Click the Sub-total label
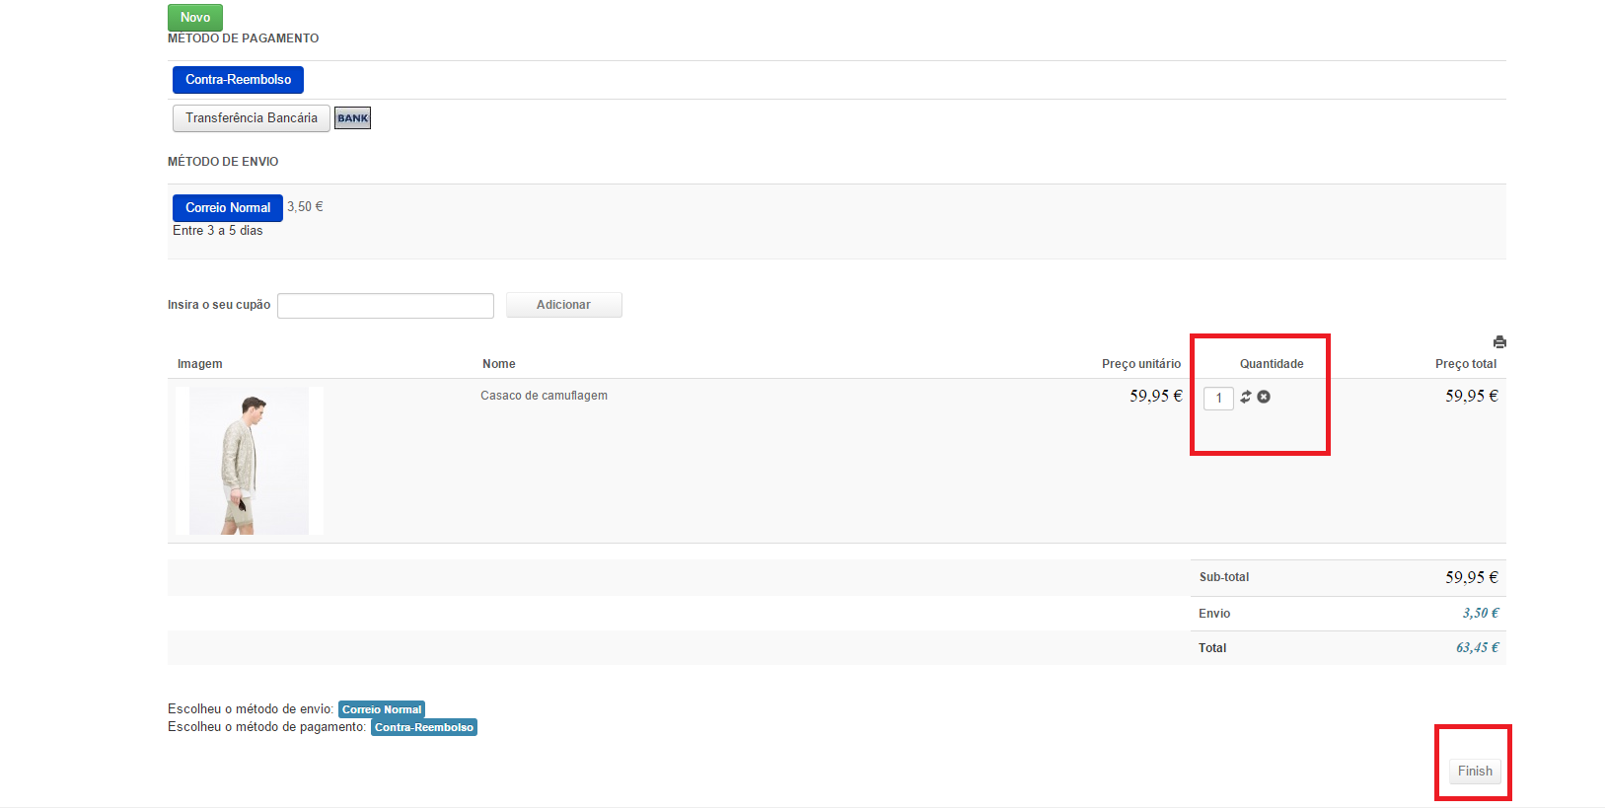1605x811 pixels. pos(1224,577)
